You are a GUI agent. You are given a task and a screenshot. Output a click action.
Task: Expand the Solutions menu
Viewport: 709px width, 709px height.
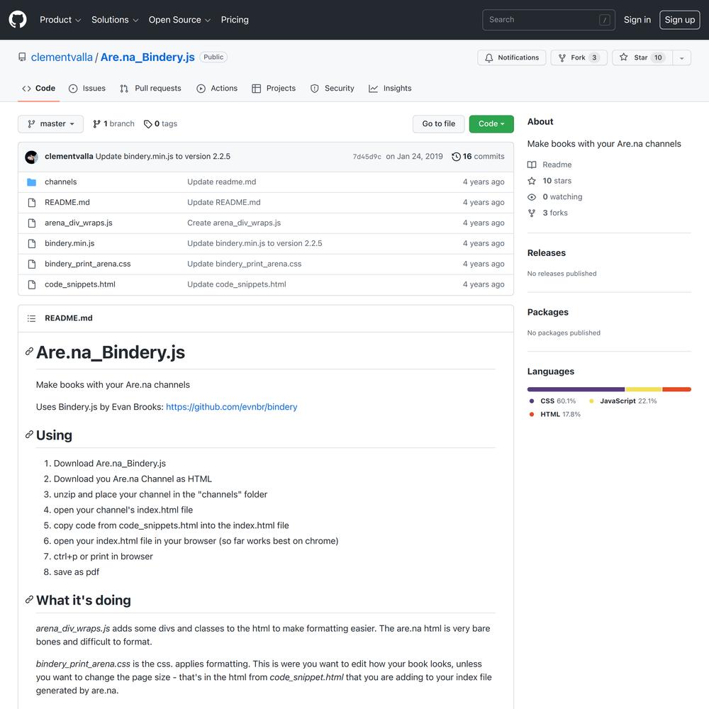pyautogui.click(x=115, y=20)
